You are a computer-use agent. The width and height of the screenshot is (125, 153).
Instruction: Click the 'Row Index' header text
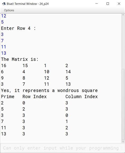[35, 96]
